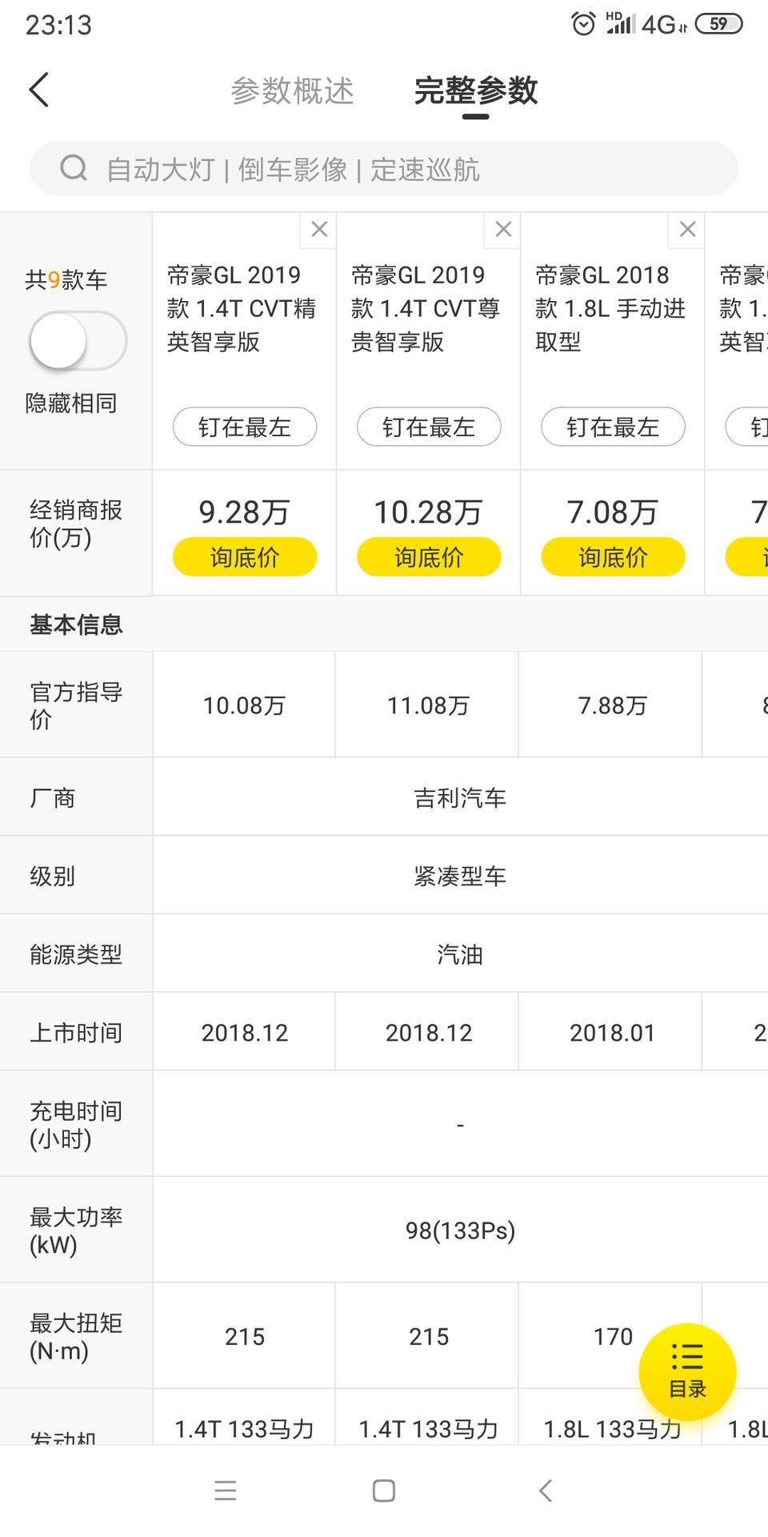The height and width of the screenshot is (1537, 768).
Task: Tap the 11.08万 official guide price
Action: [428, 705]
